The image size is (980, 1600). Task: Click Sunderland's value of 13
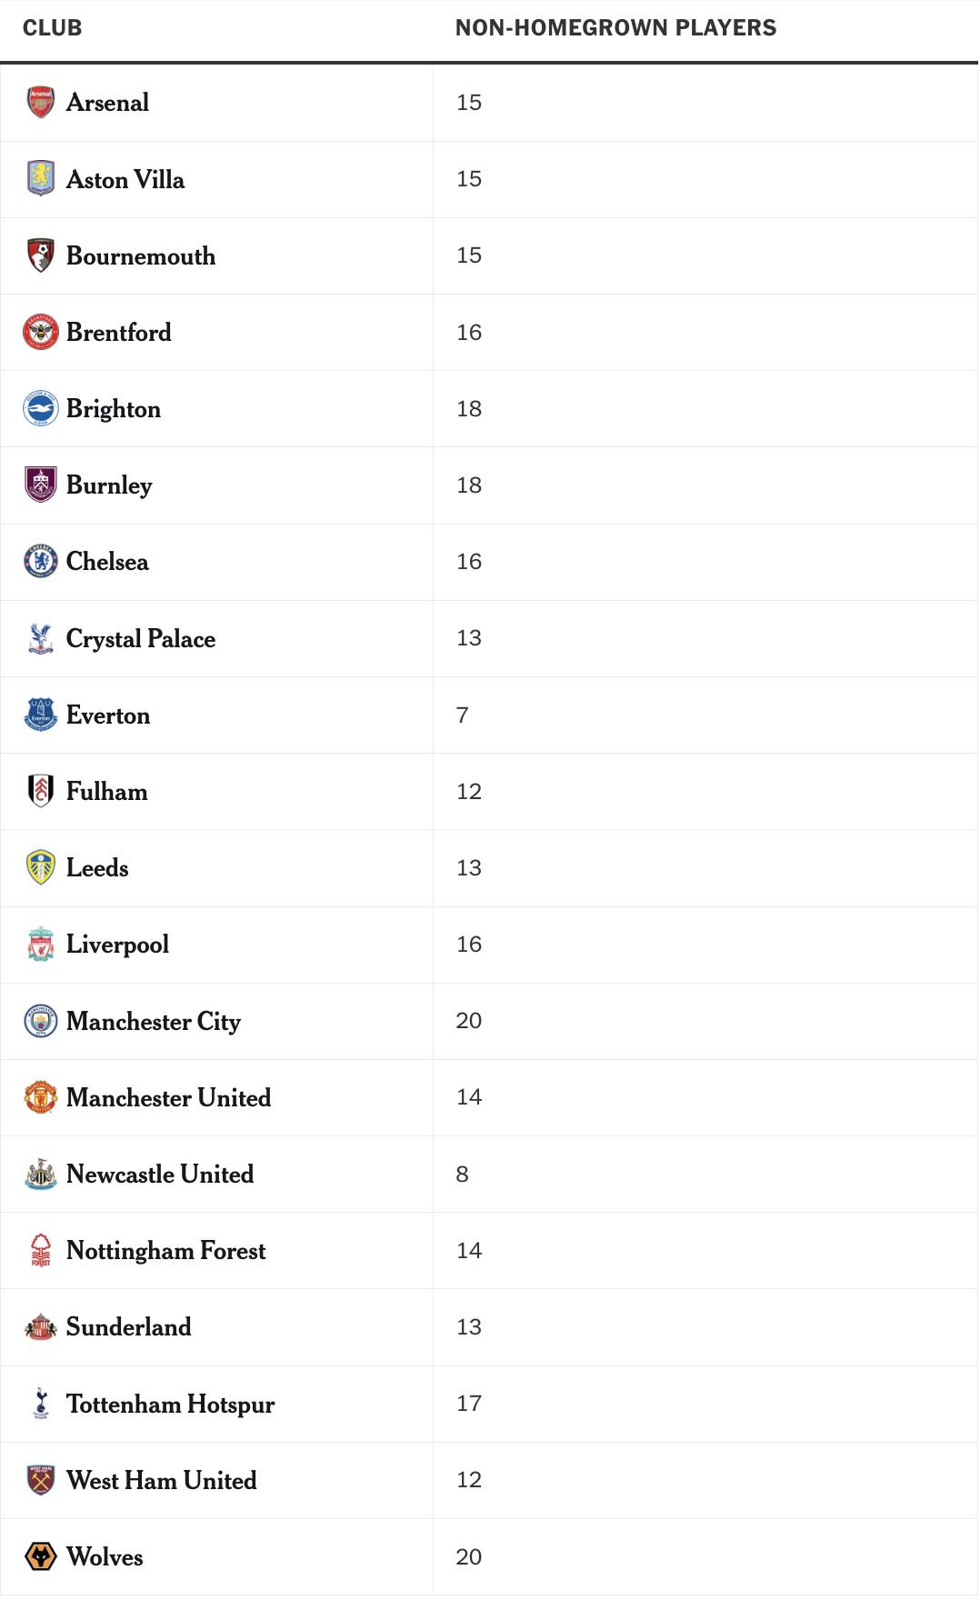click(469, 1327)
